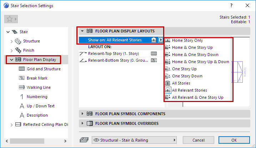The height and width of the screenshot is (148, 256).
Task: Confirm settings with the OK button
Action: pos(234,140)
